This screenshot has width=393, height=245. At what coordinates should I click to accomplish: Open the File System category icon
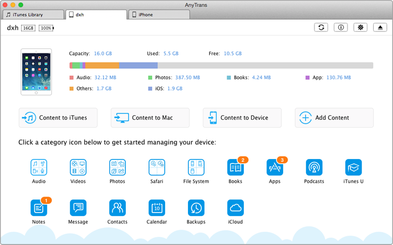pyautogui.click(x=196, y=168)
